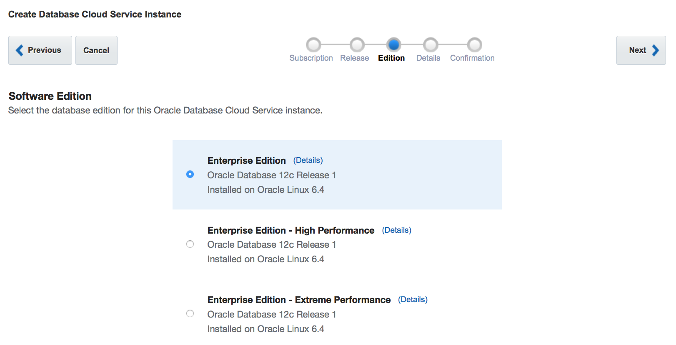Viewport: 676px width, 345px height.
Task: Click the Release step circle
Action: click(x=357, y=45)
